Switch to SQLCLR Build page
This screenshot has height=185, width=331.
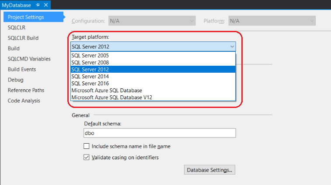pyautogui.click(x=23, y=38)
